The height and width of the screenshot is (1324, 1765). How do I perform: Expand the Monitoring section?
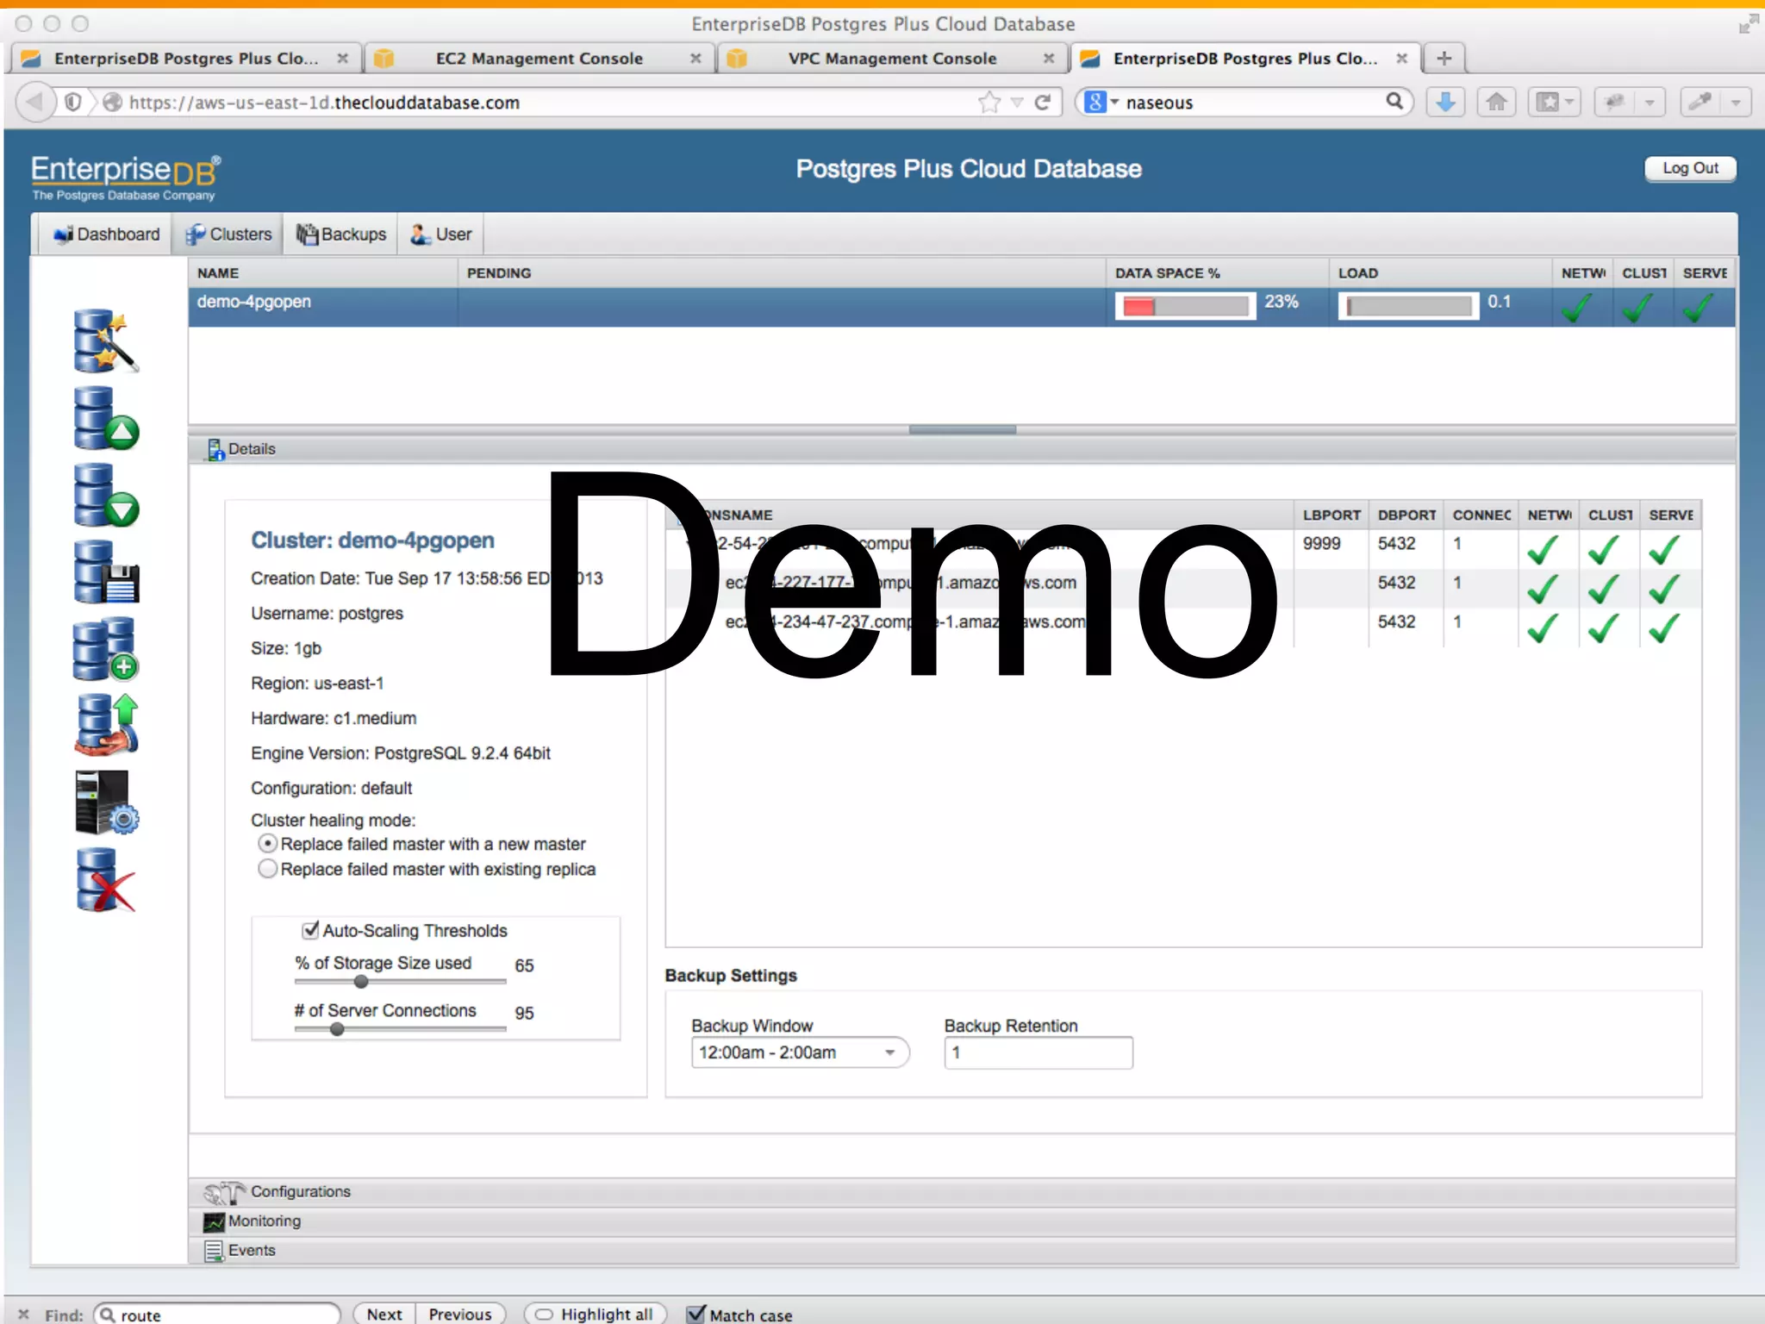pyautogui.click(x=962, y=1221)
